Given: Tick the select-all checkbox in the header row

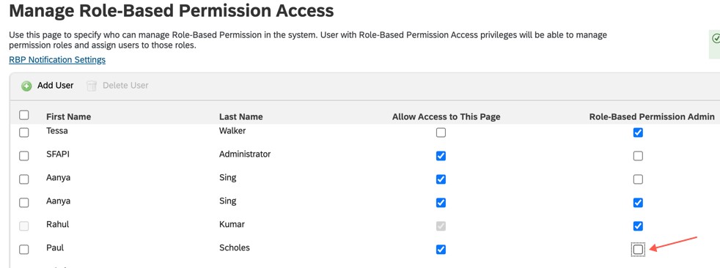Looking at the screenshot, I should [x=24, y=115].
